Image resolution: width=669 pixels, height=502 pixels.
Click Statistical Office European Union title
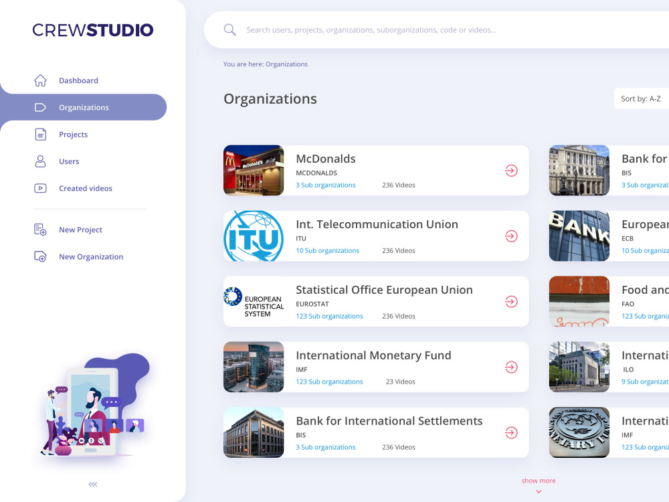(x=384, y=290)
